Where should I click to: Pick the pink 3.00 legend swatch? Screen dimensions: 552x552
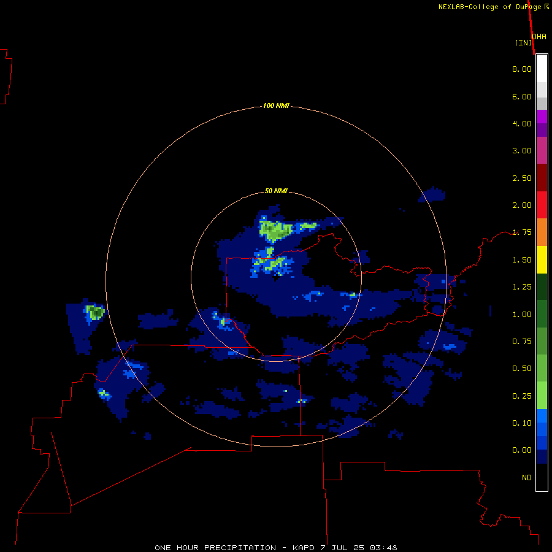coord(542,150)
